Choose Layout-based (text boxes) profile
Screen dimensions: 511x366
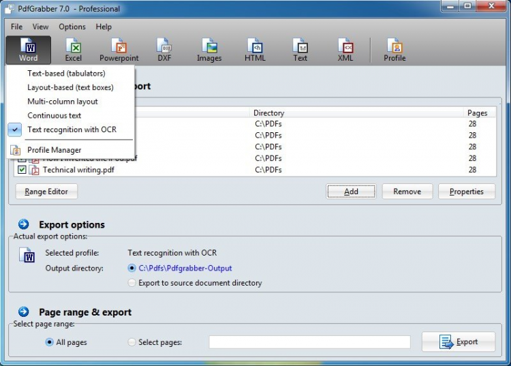[x=70, y=87]
